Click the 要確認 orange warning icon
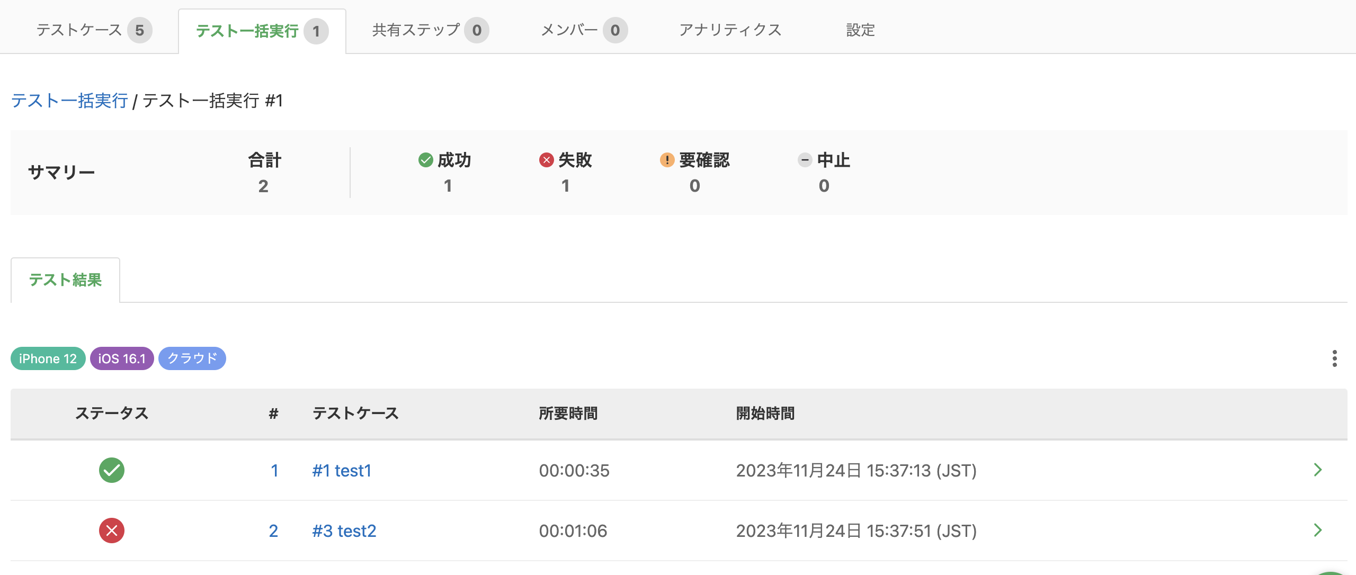 pos(667,159)
